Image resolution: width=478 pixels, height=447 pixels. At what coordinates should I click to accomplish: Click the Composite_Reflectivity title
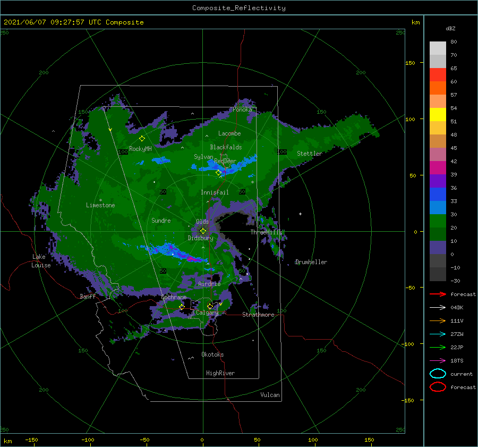point(238,8)
